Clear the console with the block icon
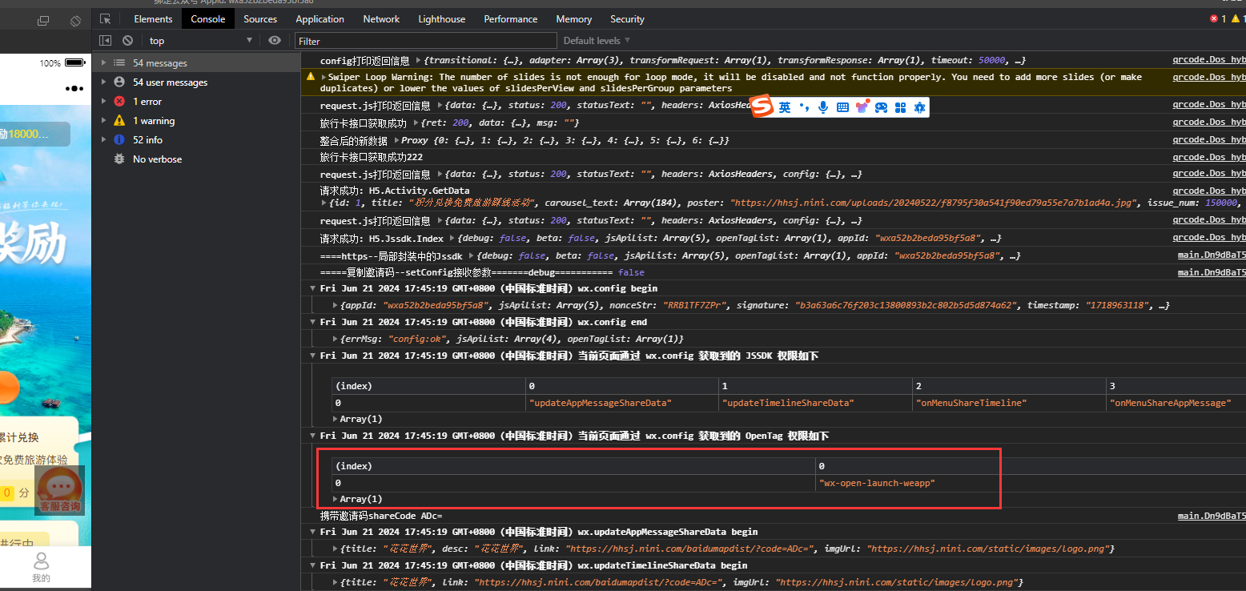Screen dimensions: 1246x591 click(x=127, y=41)
